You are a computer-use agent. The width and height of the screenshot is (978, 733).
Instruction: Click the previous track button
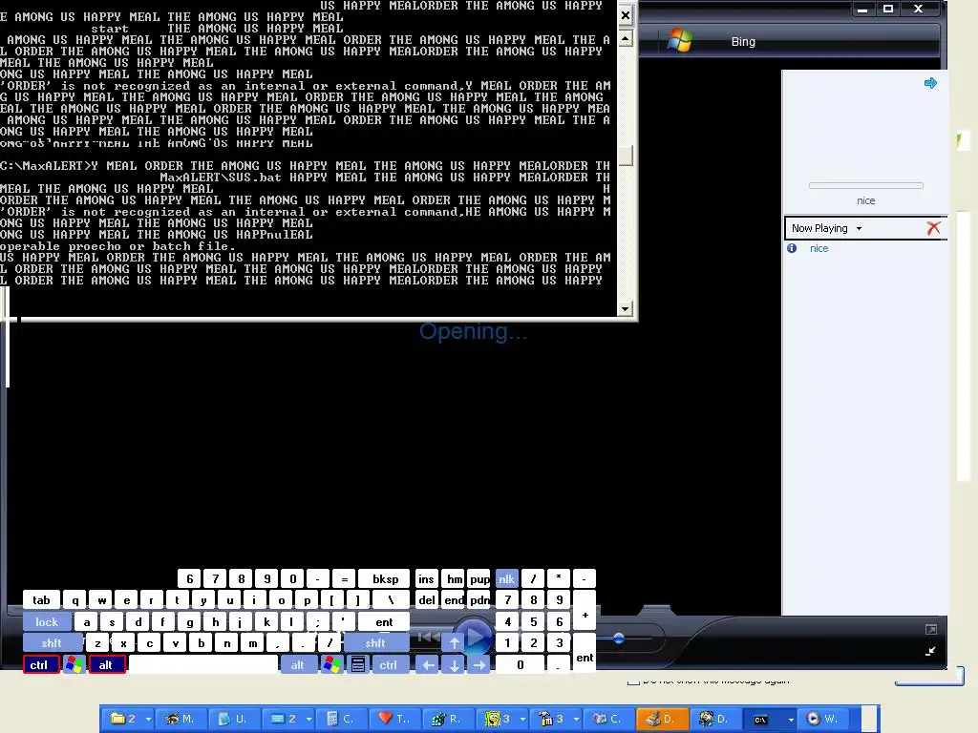[x=427, y=637]
